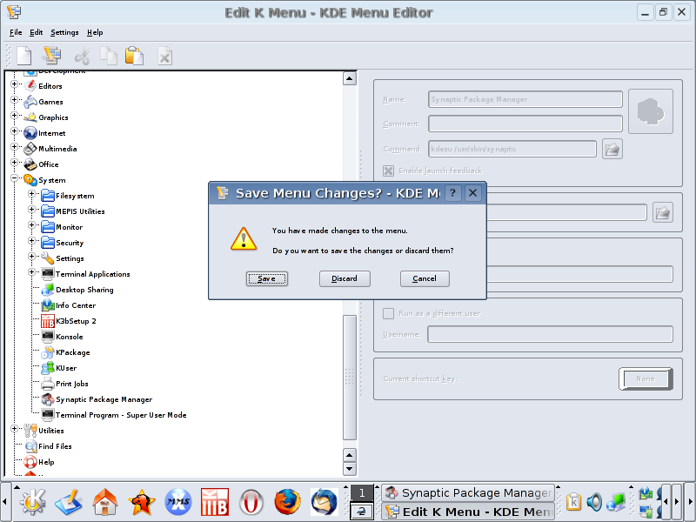Collapse the System tree category
The image size is (696, 522).
(15, 180)
